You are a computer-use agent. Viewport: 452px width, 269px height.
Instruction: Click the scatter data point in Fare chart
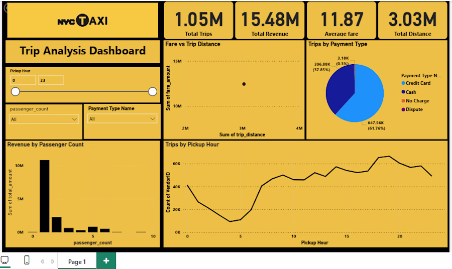tap(244, 84)
